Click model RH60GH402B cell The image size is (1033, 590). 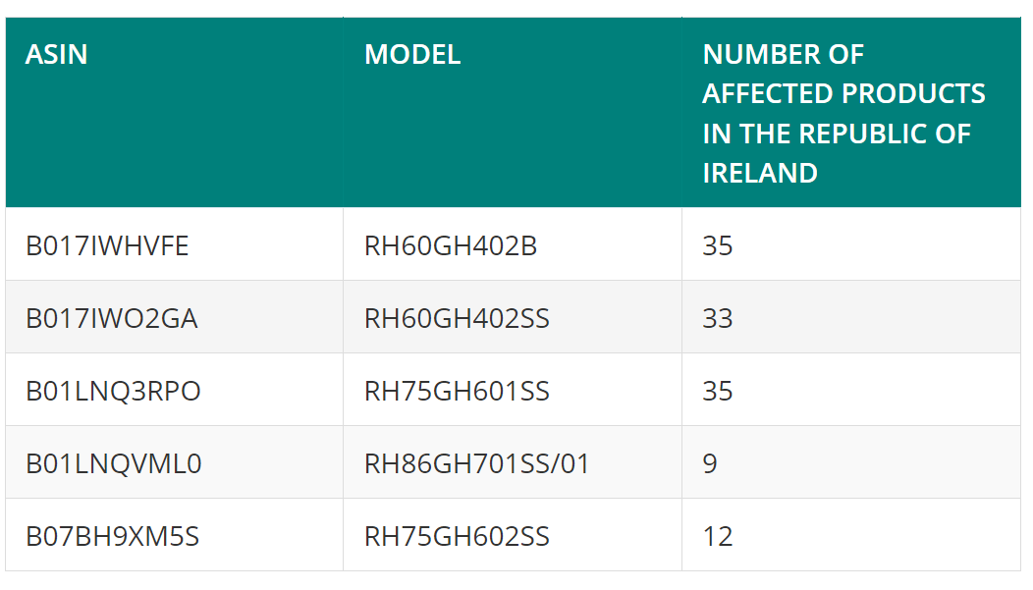coord(513,244)
